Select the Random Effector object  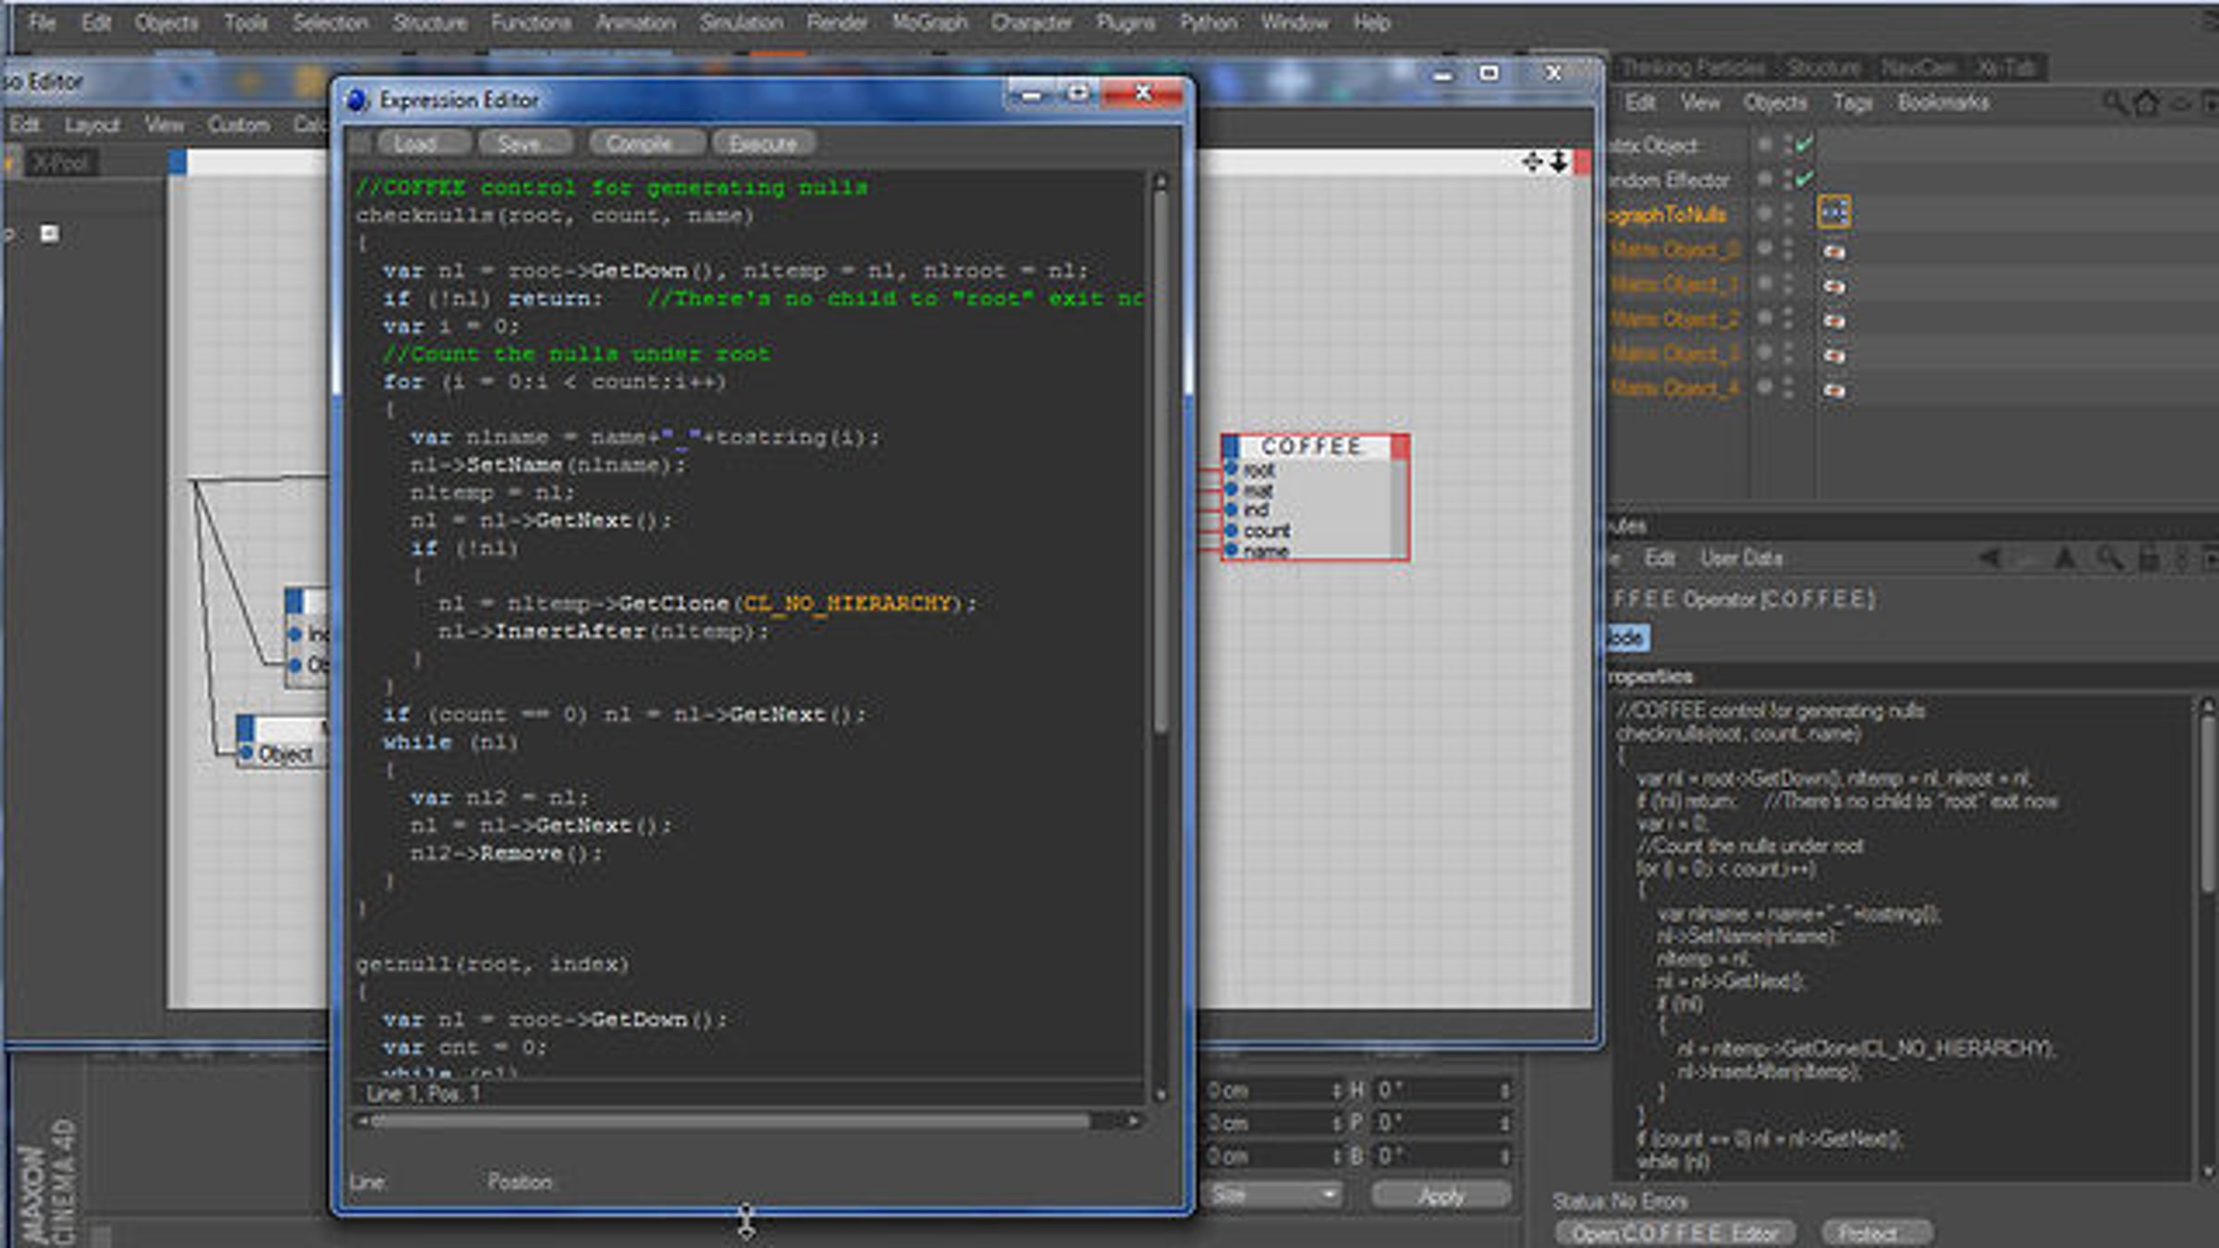[x=1669, y=179]
